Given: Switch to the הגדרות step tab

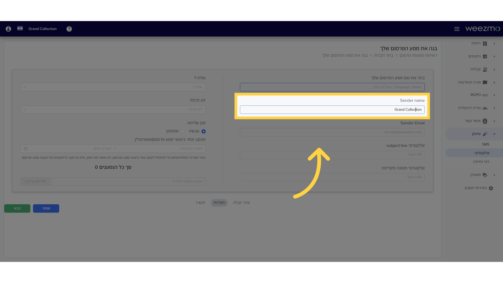Looking at the screenshot, I should click(x=219, y=203).
